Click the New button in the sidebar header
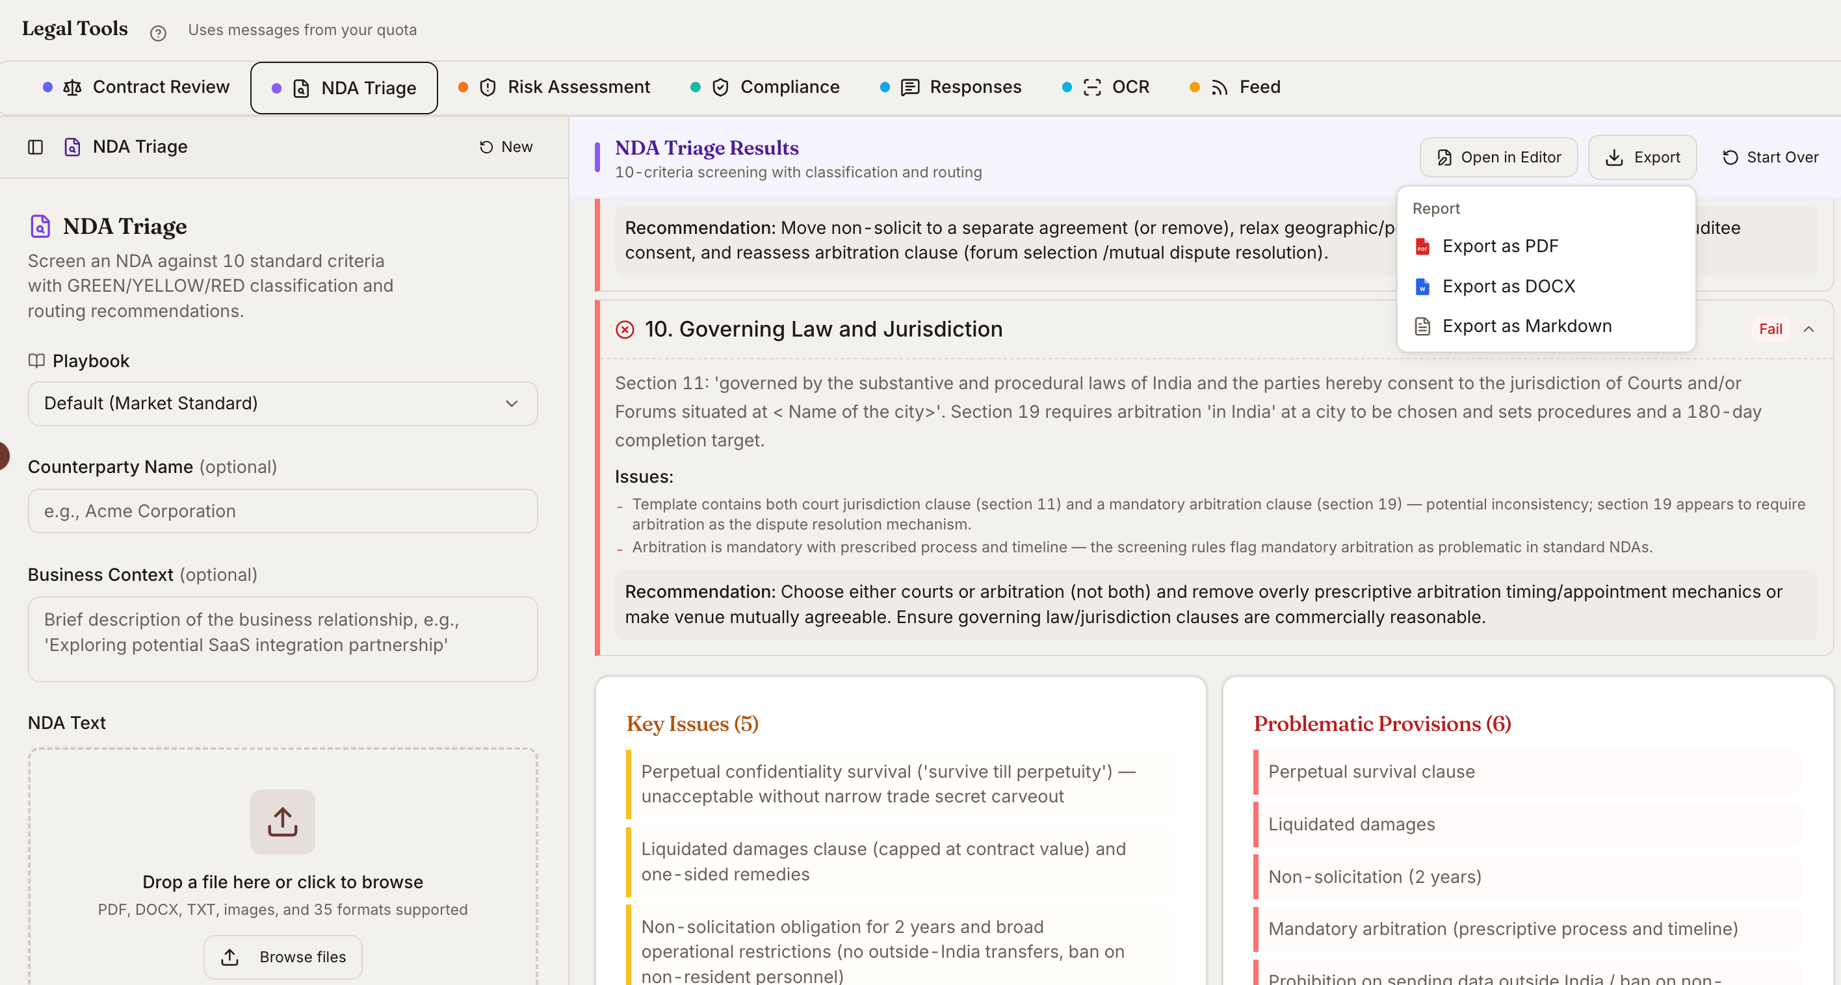 click(506, 147)
